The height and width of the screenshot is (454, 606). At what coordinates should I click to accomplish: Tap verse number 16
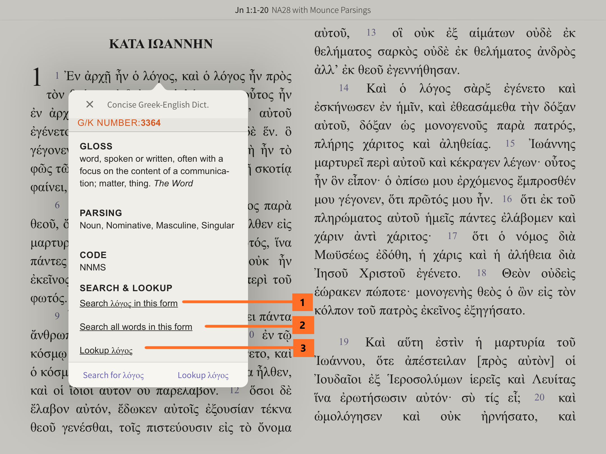tap(507, 199)
